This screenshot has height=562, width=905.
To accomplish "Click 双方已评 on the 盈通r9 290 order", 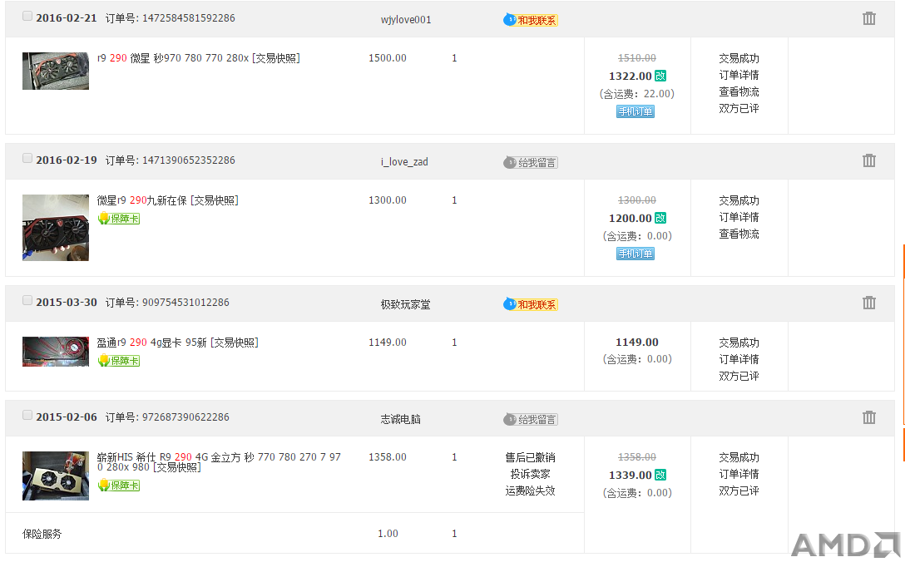I will point(739,376).
